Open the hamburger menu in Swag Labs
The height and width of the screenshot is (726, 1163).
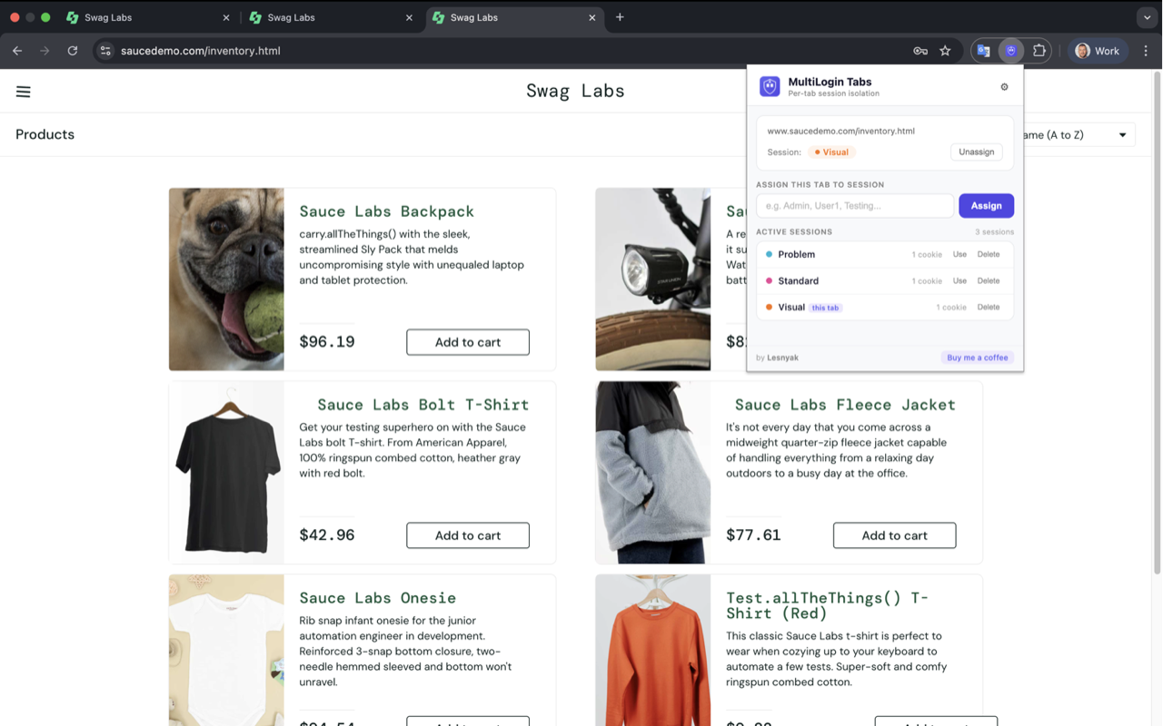click(x=24, y=92)
